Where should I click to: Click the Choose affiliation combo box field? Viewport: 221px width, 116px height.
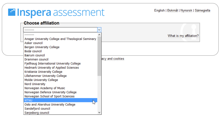tap(62, 30)
